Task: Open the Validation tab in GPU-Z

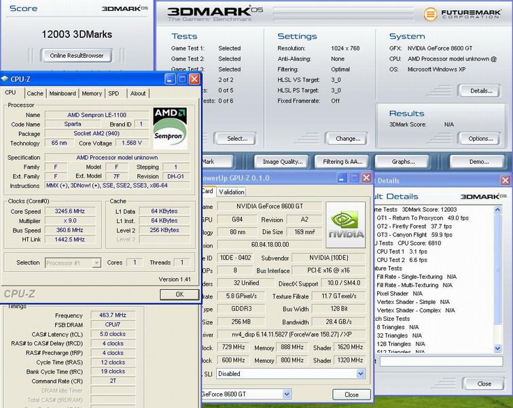Action: coord(231,192)
